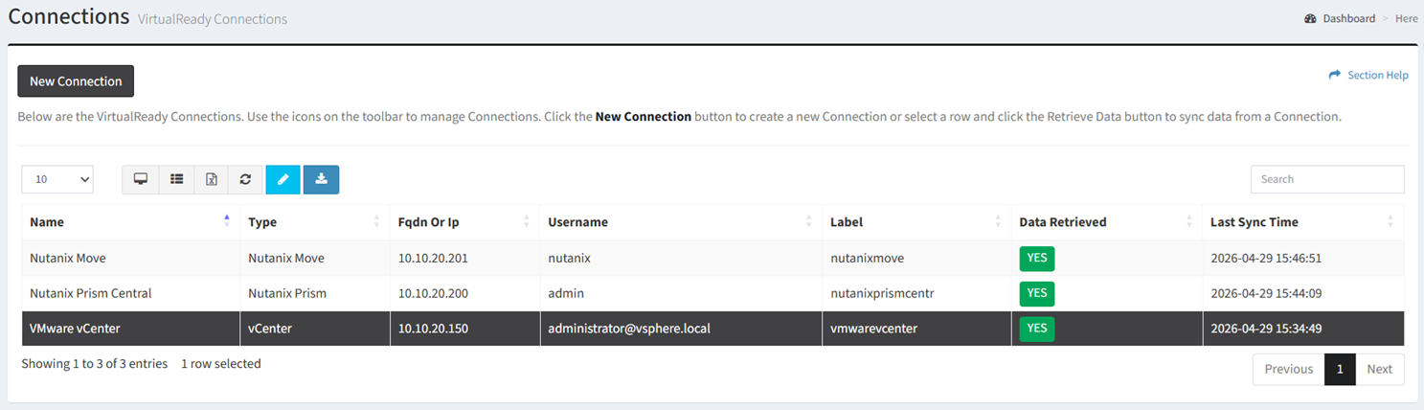Click the monitor icon in the toolbar
The width and height of the screenshot is (1424, 410).
[140, 179]
